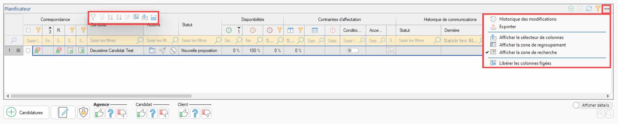Select Exporter from the context menu
Image resolution: width=618 pixels, height=124 pixels.
point(507,27)
